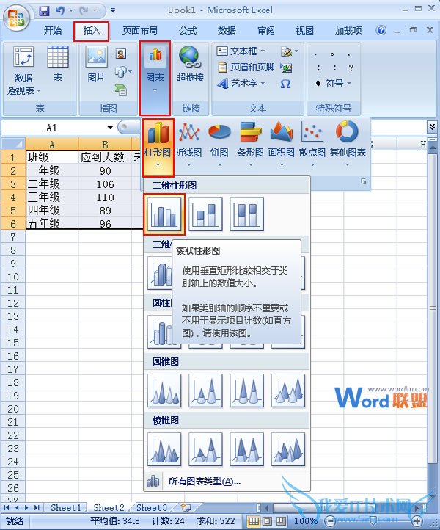Click the 100% zoom level

click(x=306, y=521)
